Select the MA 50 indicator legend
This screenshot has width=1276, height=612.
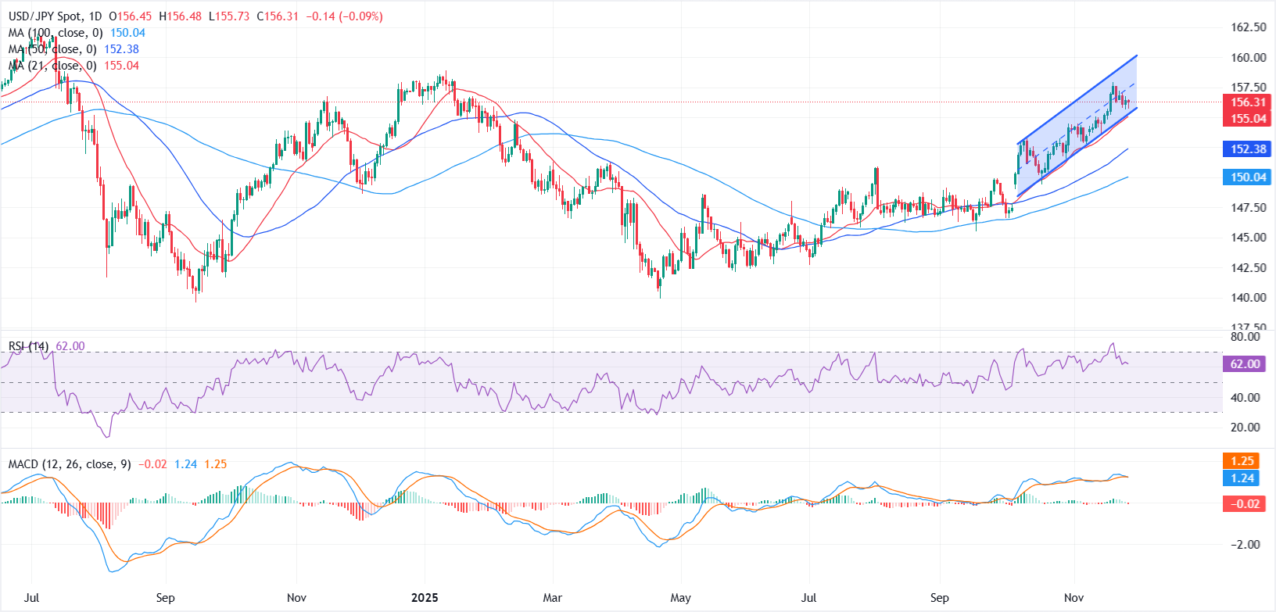point(52,49)
